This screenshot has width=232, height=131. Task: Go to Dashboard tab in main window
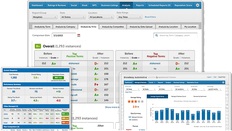[37, 5]
